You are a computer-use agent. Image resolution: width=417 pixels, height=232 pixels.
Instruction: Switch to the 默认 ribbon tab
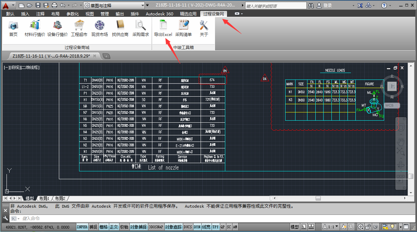pyautogui.click(x=10, y=14)
